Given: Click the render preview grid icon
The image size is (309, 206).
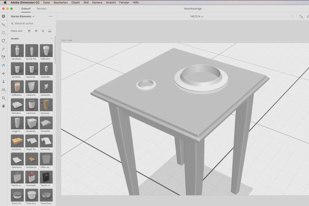Looking at the screenshot, I should tap(293, 16).
